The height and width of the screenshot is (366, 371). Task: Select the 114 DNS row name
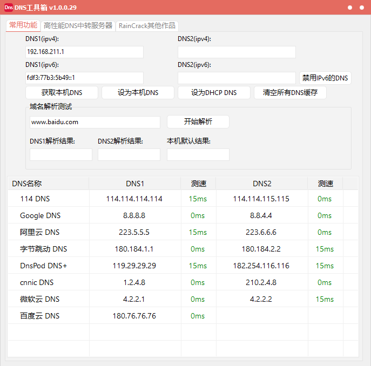coord(35,199)
